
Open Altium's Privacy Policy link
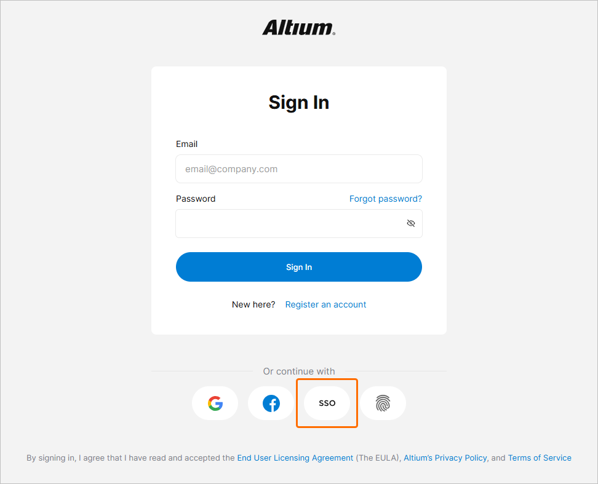tap(445, 458)
